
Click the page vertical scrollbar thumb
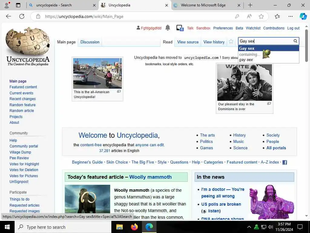[x=306, y=46]
